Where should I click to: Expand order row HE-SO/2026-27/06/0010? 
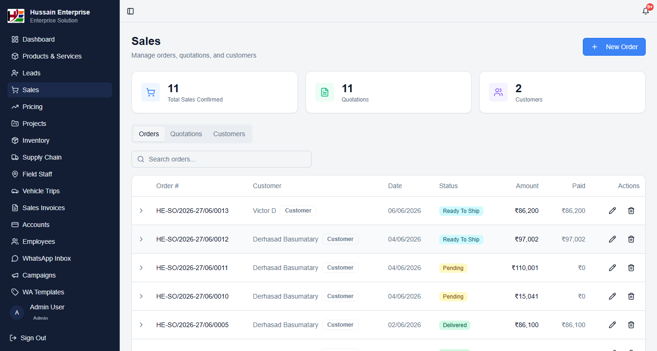(x=141, y=296)
